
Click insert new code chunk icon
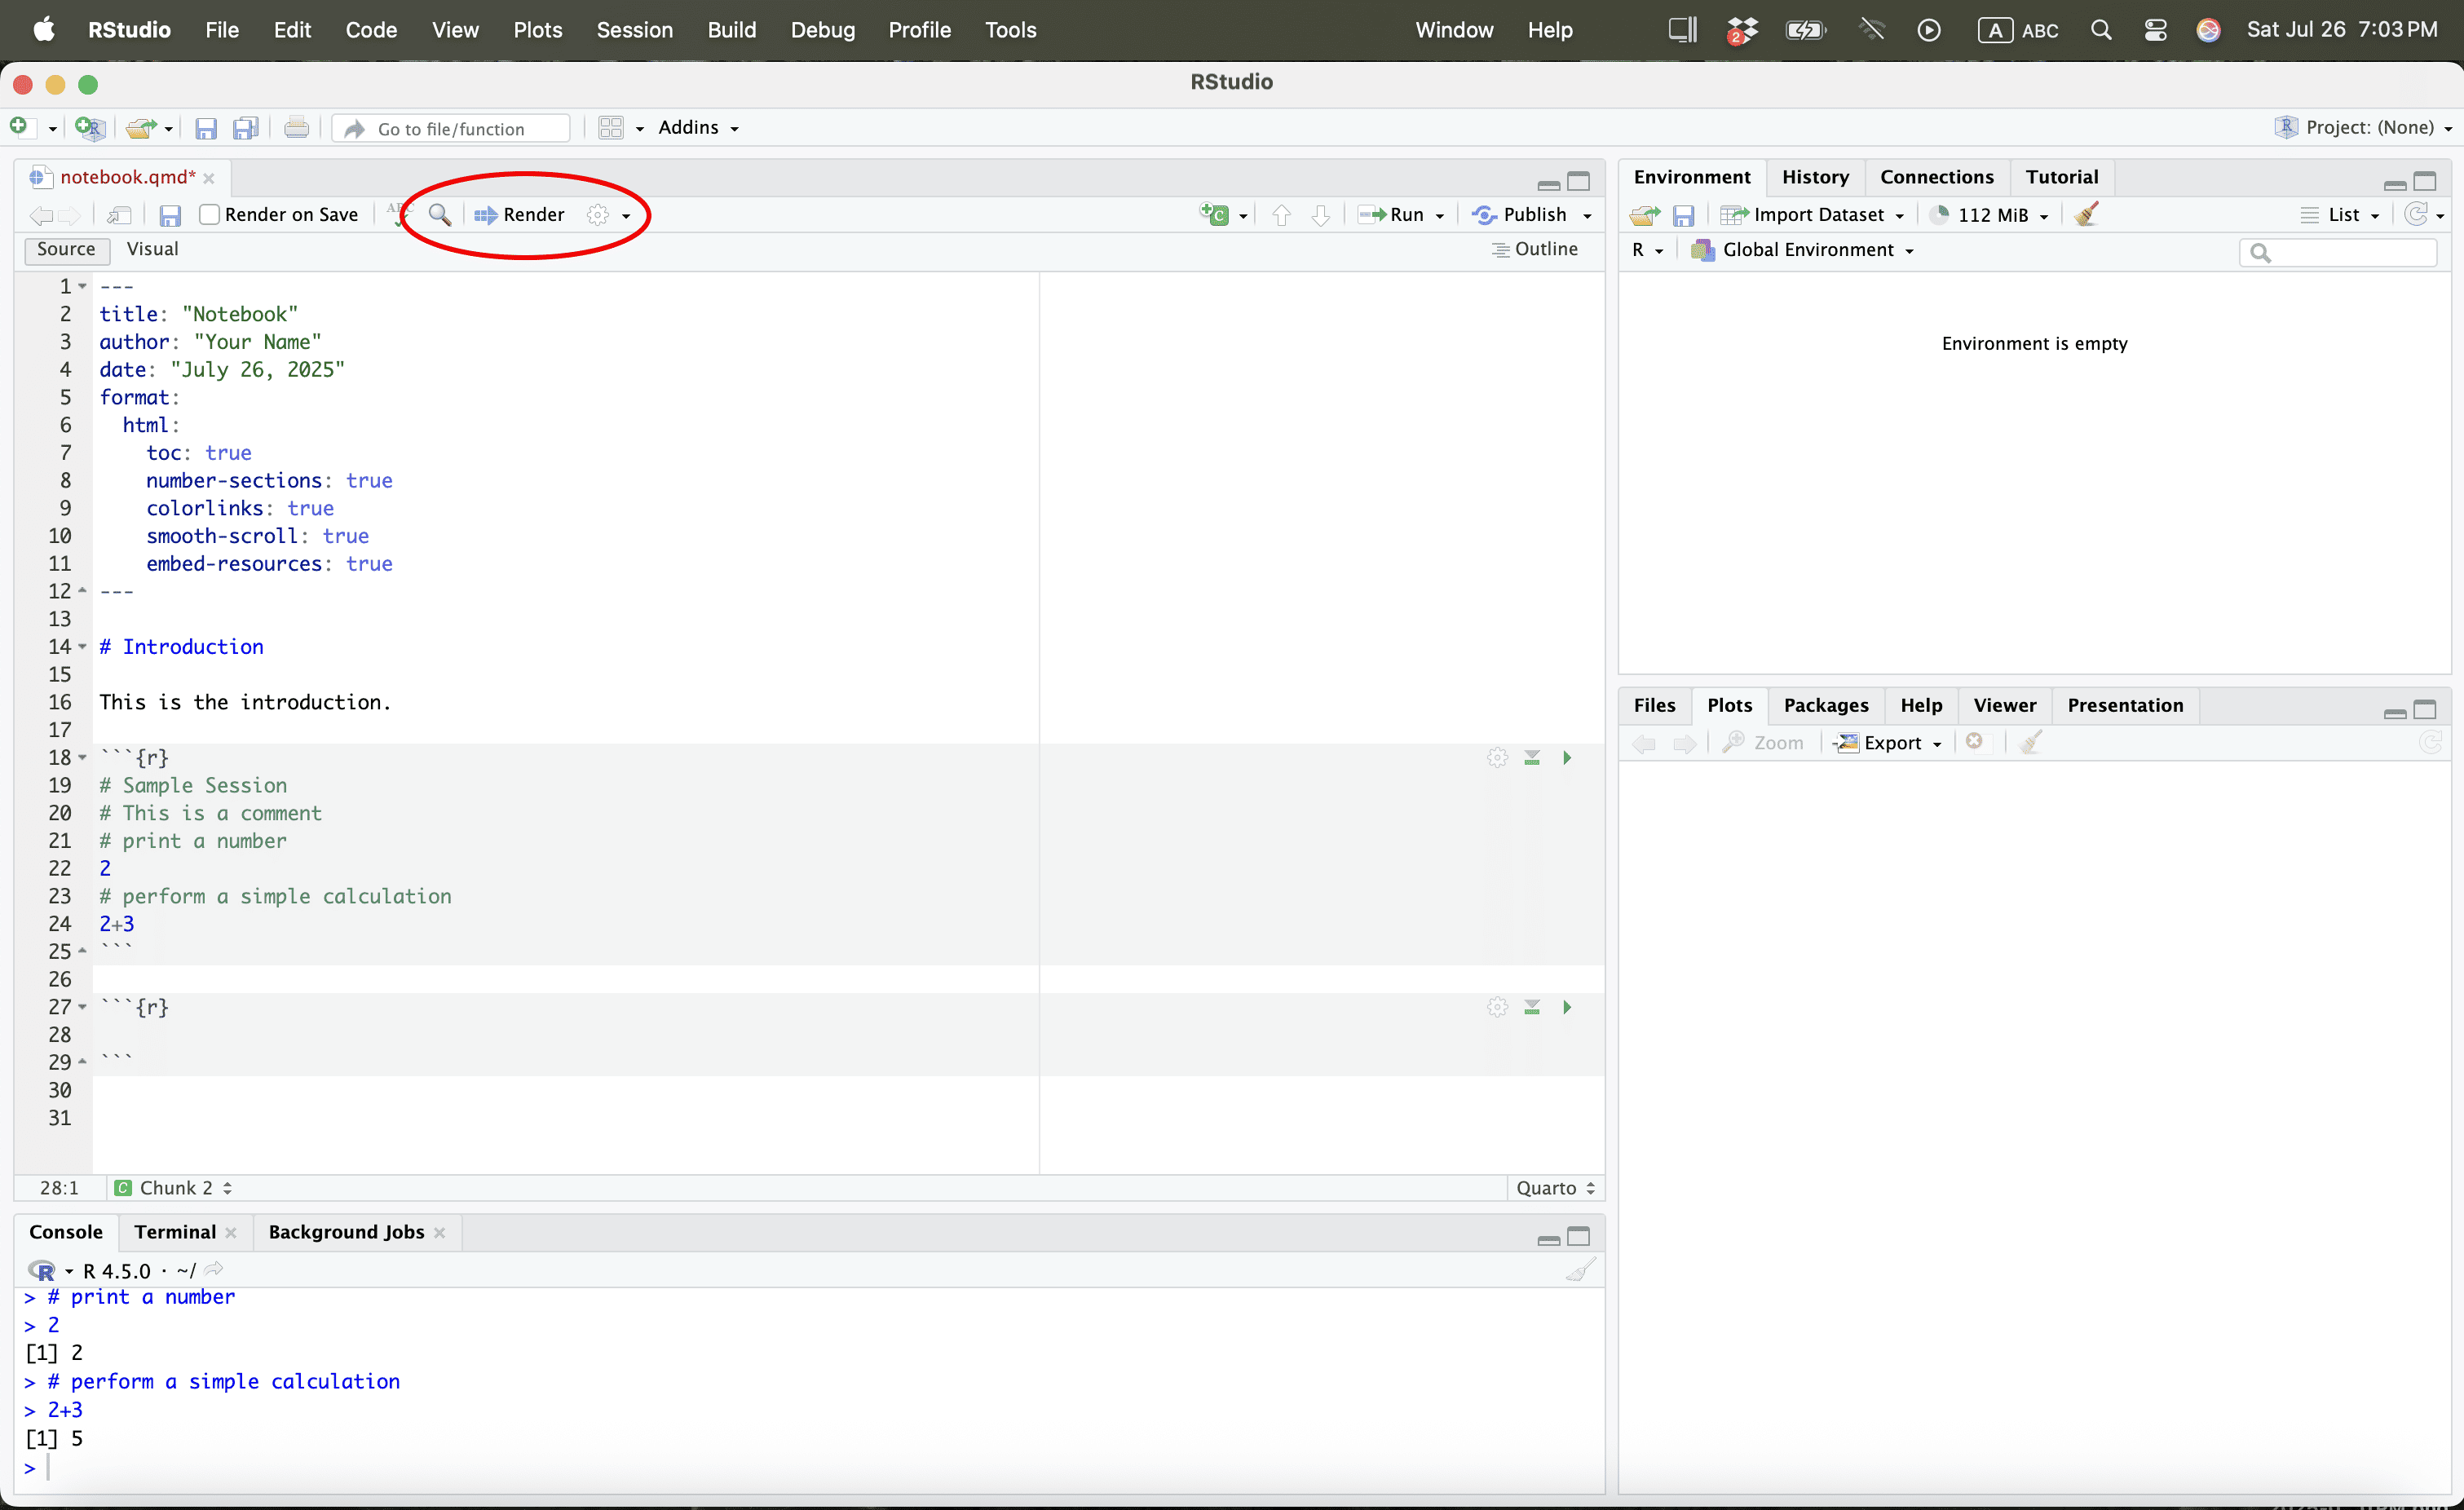(1215, 215)
